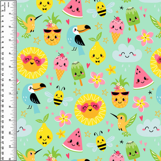This screenshot has height=161, width=161.
Task: Click the number 25 on the centimeter scale
Action: tap(3, 132)
